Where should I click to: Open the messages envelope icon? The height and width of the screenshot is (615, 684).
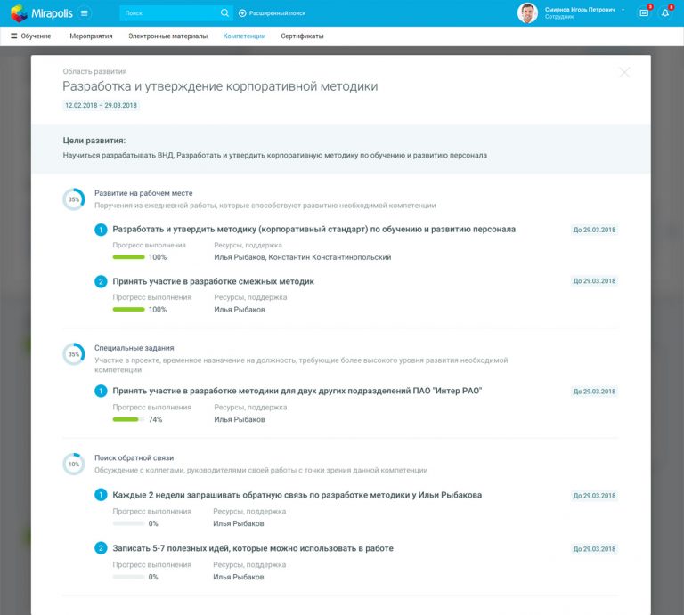[x=644, y=13]
